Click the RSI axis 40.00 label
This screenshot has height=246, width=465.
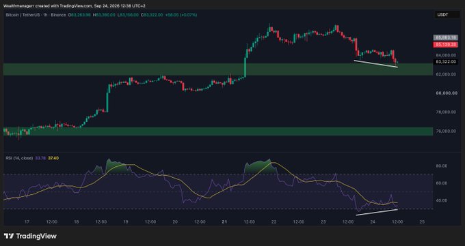[442, 200]
